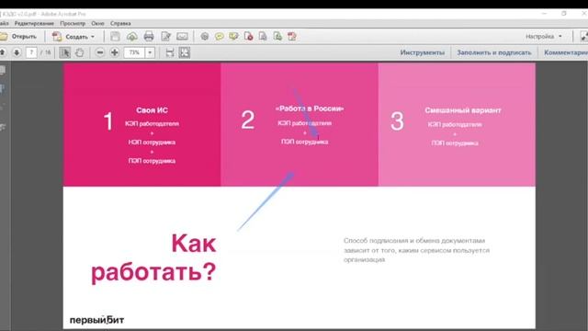The height and width of the screenshot is (331, 588).
Task: Open the page thumbnails sidebar icon
Action: coord(2,70)
